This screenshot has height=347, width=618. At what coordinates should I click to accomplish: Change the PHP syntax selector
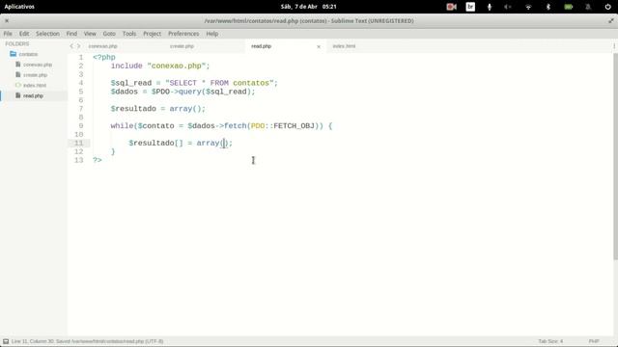pos(594,341)
